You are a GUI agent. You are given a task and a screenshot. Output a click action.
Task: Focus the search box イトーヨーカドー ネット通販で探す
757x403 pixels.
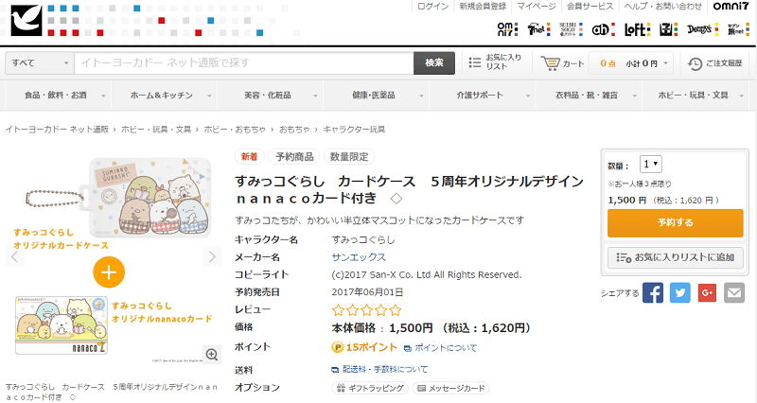point(244,63)
